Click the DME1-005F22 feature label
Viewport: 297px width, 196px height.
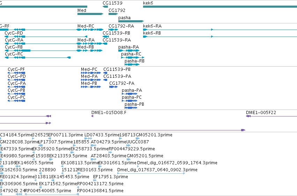click(261, 113)
